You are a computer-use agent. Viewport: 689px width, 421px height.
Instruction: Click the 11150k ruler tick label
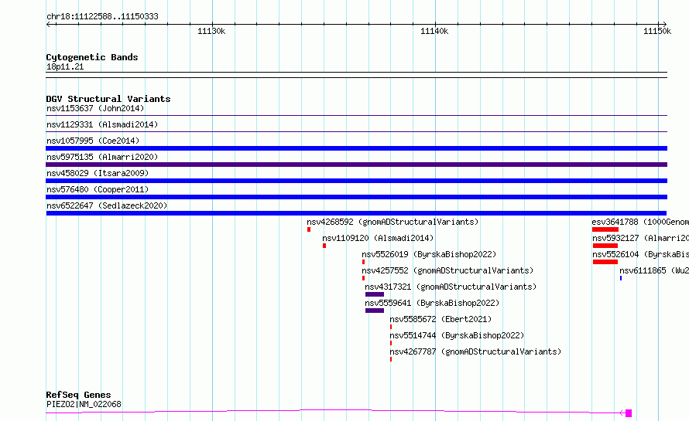(x=657, y=31)
